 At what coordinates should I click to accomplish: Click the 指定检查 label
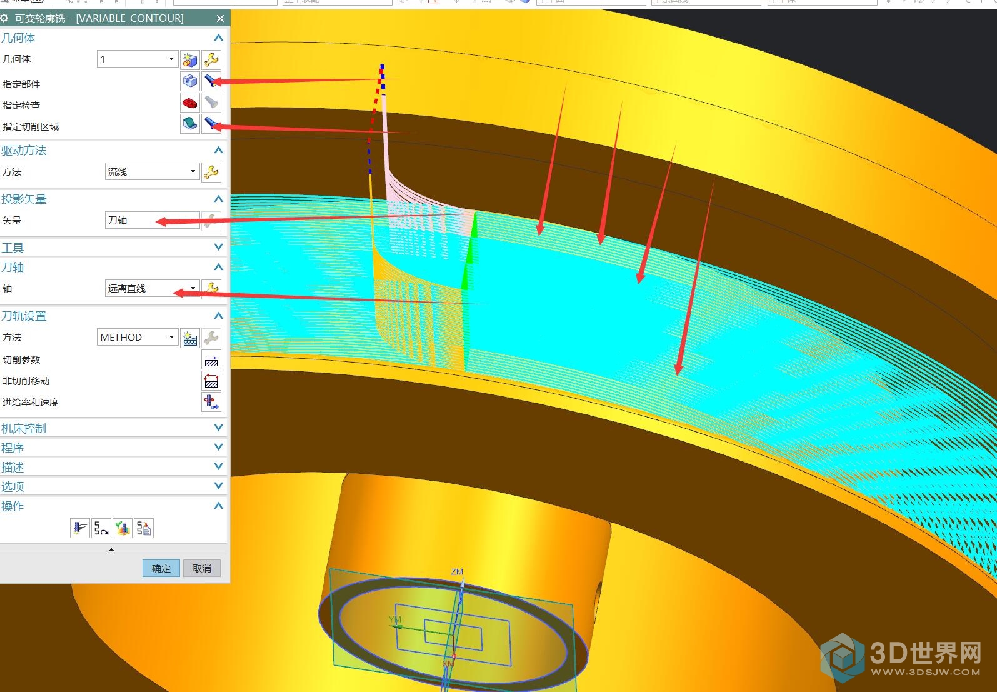[x=21, y=105]
